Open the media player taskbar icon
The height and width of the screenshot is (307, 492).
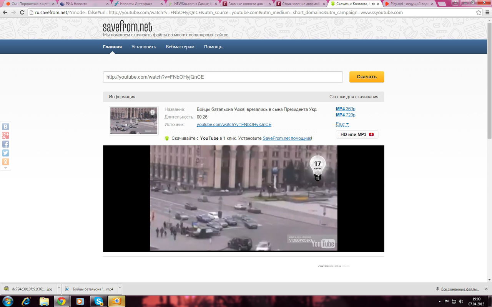click(x=80, y=301)
